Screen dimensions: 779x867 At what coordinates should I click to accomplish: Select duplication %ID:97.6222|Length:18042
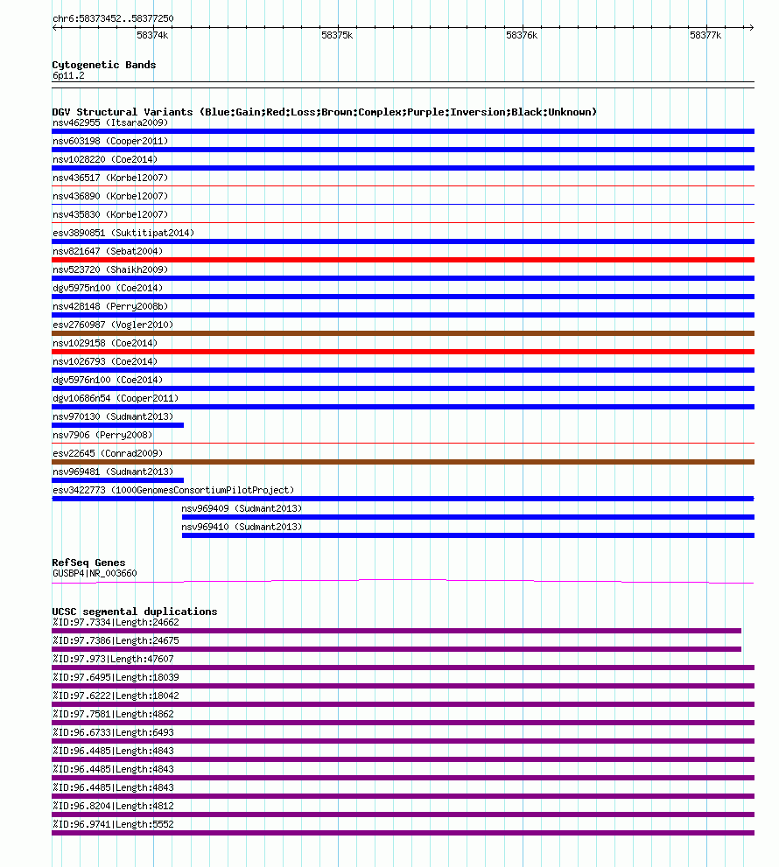pyautogui.click(x=116, y=696)
